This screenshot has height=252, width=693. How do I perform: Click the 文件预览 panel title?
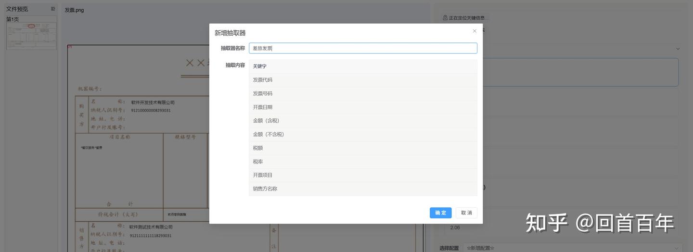(17, 9)
